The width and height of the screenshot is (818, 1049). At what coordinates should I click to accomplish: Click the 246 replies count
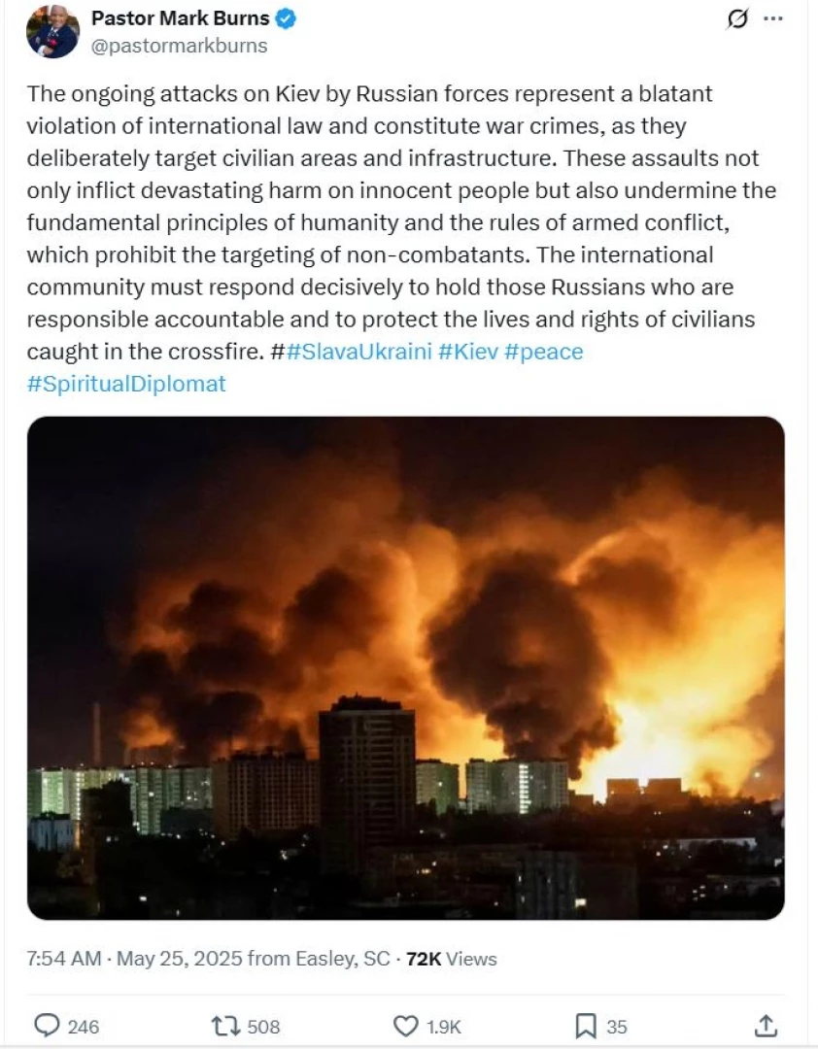[x=83, y=1027]
